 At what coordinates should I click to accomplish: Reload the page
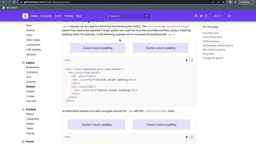coord(14,2)
